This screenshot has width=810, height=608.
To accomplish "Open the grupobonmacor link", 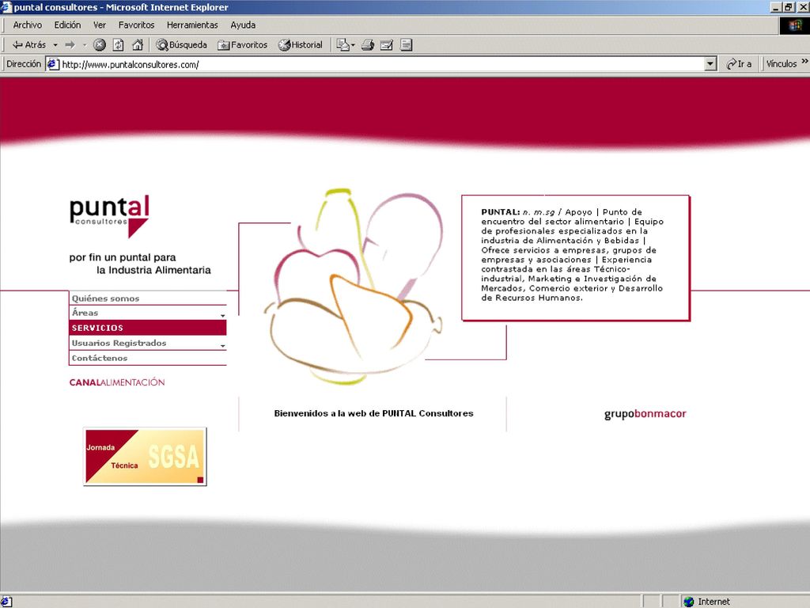I will [645, 413].
